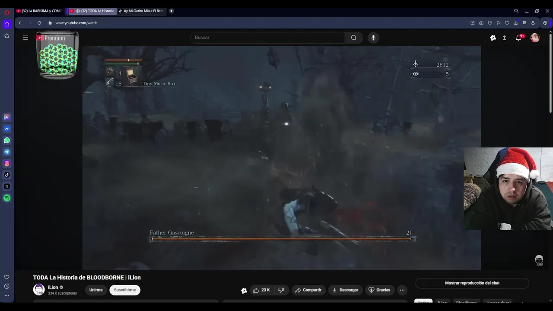Image resolution: width=553 pixels, height=311 pixels.
Task: Click the edit page icon in address bar
Action: pyautogui.click(x=472, y=23)
